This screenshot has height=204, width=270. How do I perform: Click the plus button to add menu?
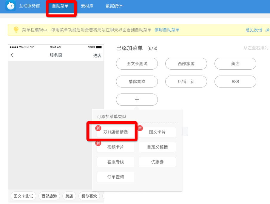(137, 99)
